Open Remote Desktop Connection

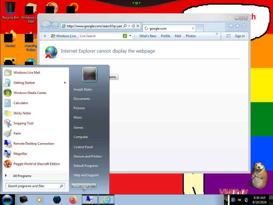(36, 143)
